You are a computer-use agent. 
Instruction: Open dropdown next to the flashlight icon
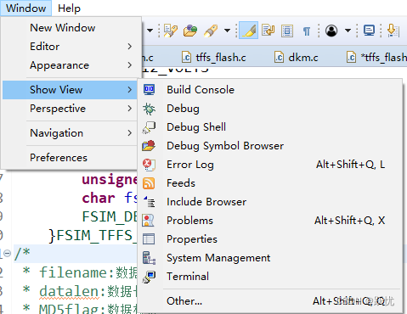click(227, 31)
